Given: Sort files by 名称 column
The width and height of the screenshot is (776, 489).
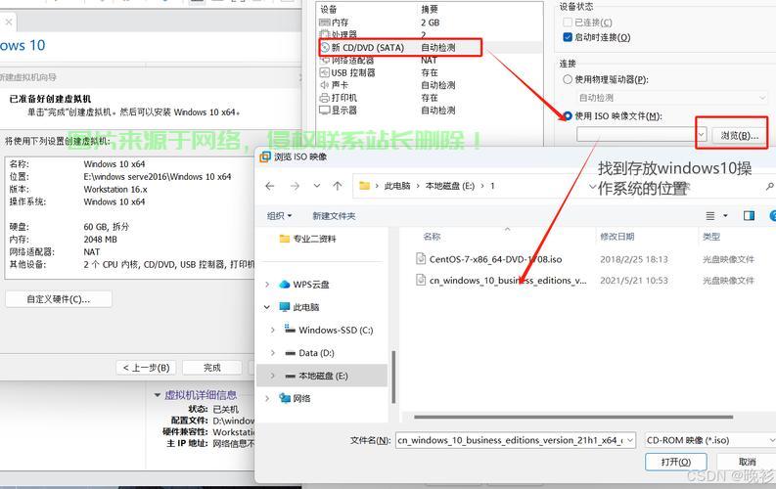Looking at the screenshot, I should (433, 237).
